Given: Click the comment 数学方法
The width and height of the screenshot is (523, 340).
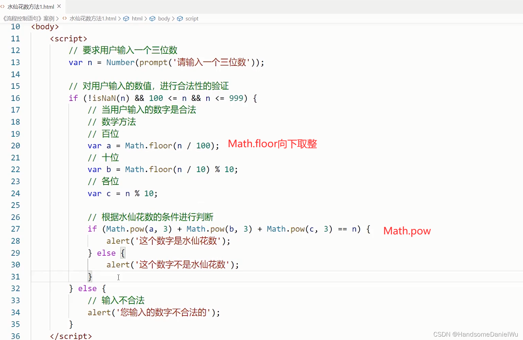Looking at the screenshot, I should point(112,122).
